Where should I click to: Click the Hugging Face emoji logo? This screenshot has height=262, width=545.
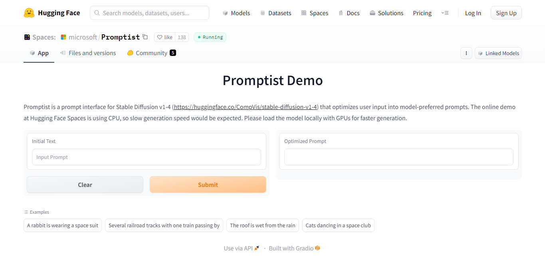(x=29, y=13)
